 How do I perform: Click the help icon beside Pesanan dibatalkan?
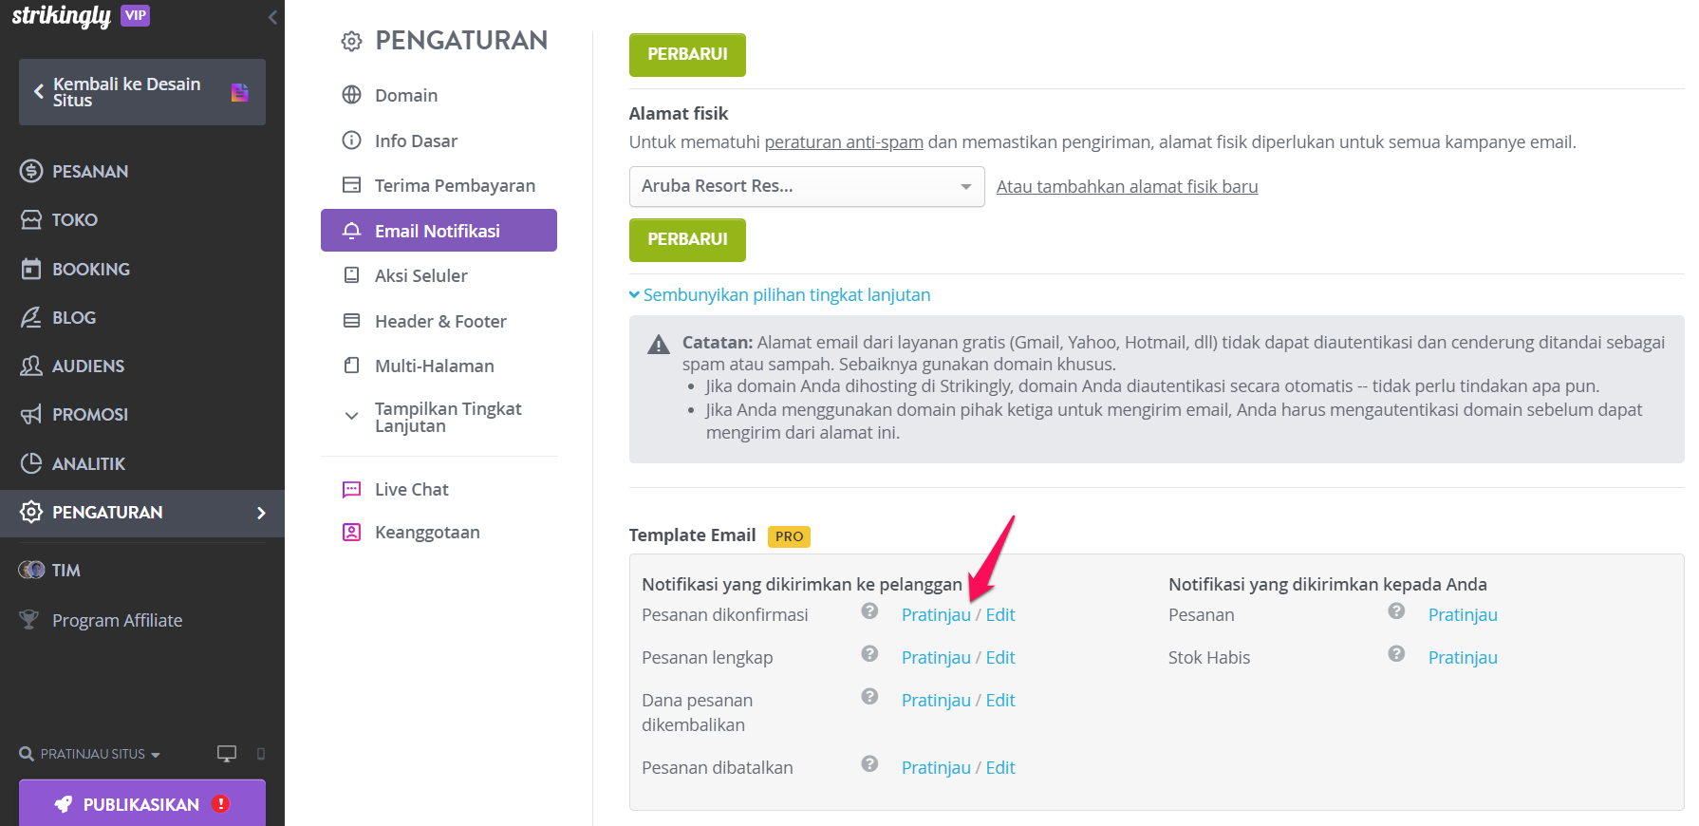pyautogui.click(x=869, y=764)
